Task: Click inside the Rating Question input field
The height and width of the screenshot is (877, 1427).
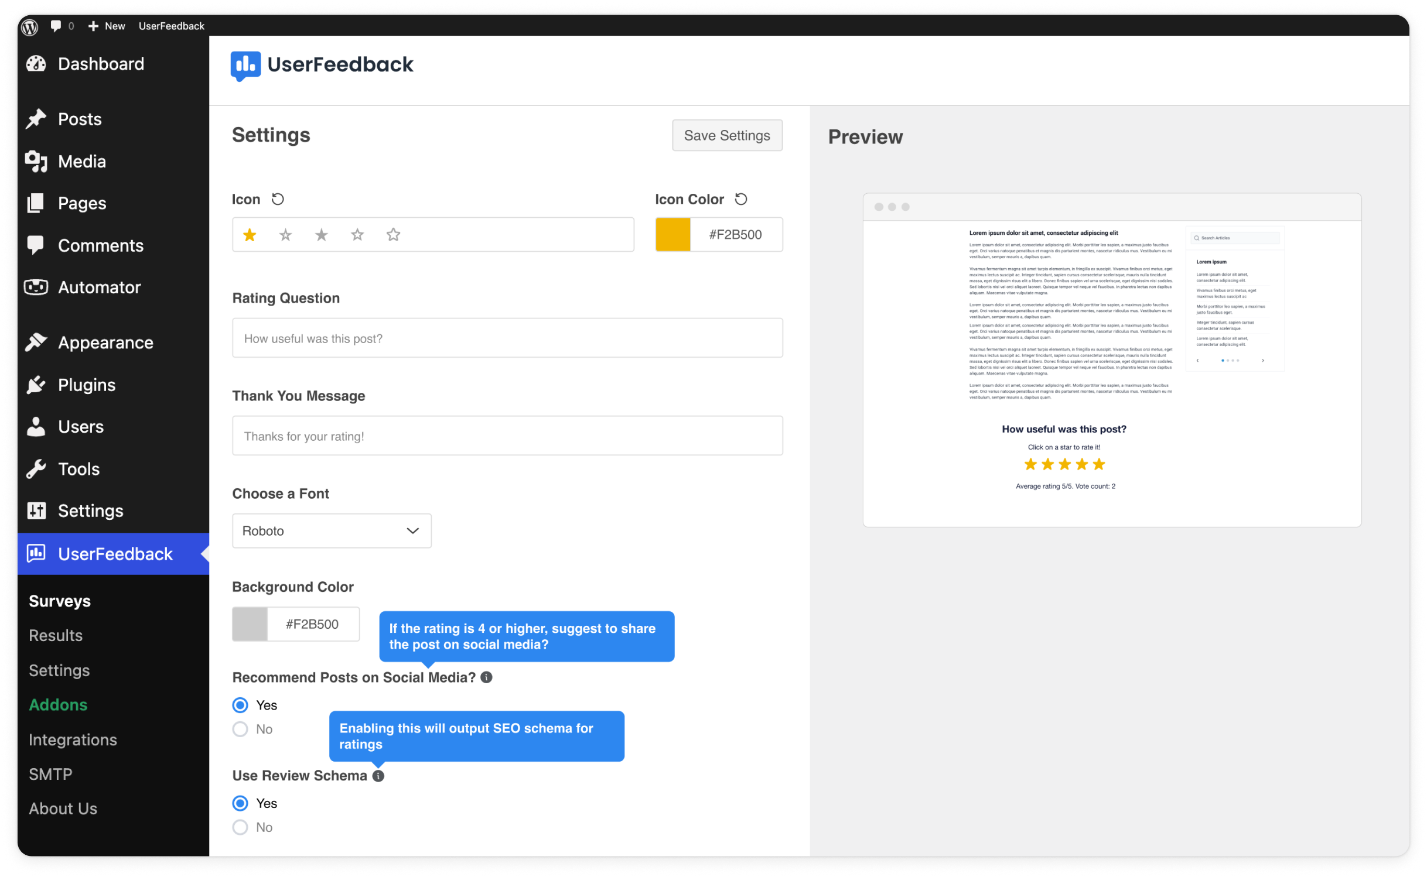Action: (507, 338)
